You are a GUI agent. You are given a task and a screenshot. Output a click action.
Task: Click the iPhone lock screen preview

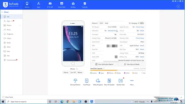[x=73, y=43]
